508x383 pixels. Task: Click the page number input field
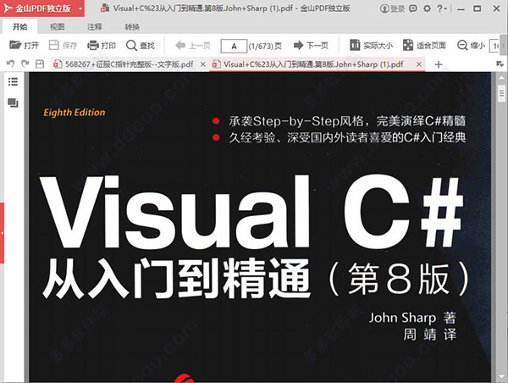coord(234,46)
